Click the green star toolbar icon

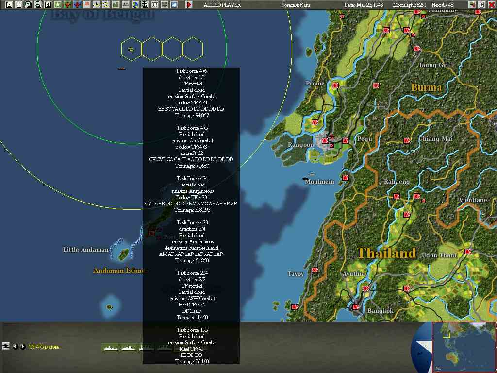click(x=58, y=5)
